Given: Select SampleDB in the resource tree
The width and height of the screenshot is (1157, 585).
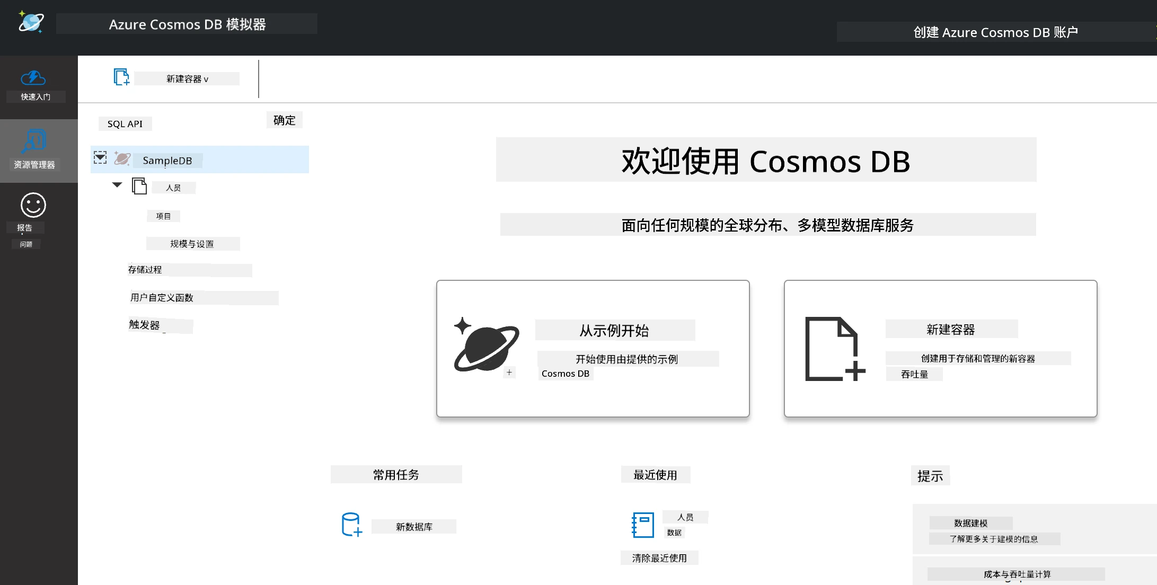Looking at the screenshot, I should [200, 159].
